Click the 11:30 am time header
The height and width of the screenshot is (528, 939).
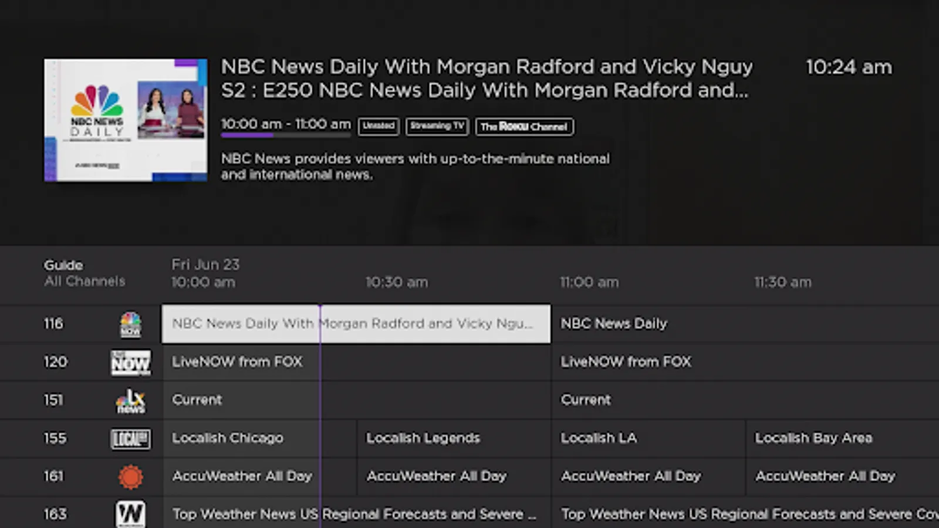click(x=783, y=282)
